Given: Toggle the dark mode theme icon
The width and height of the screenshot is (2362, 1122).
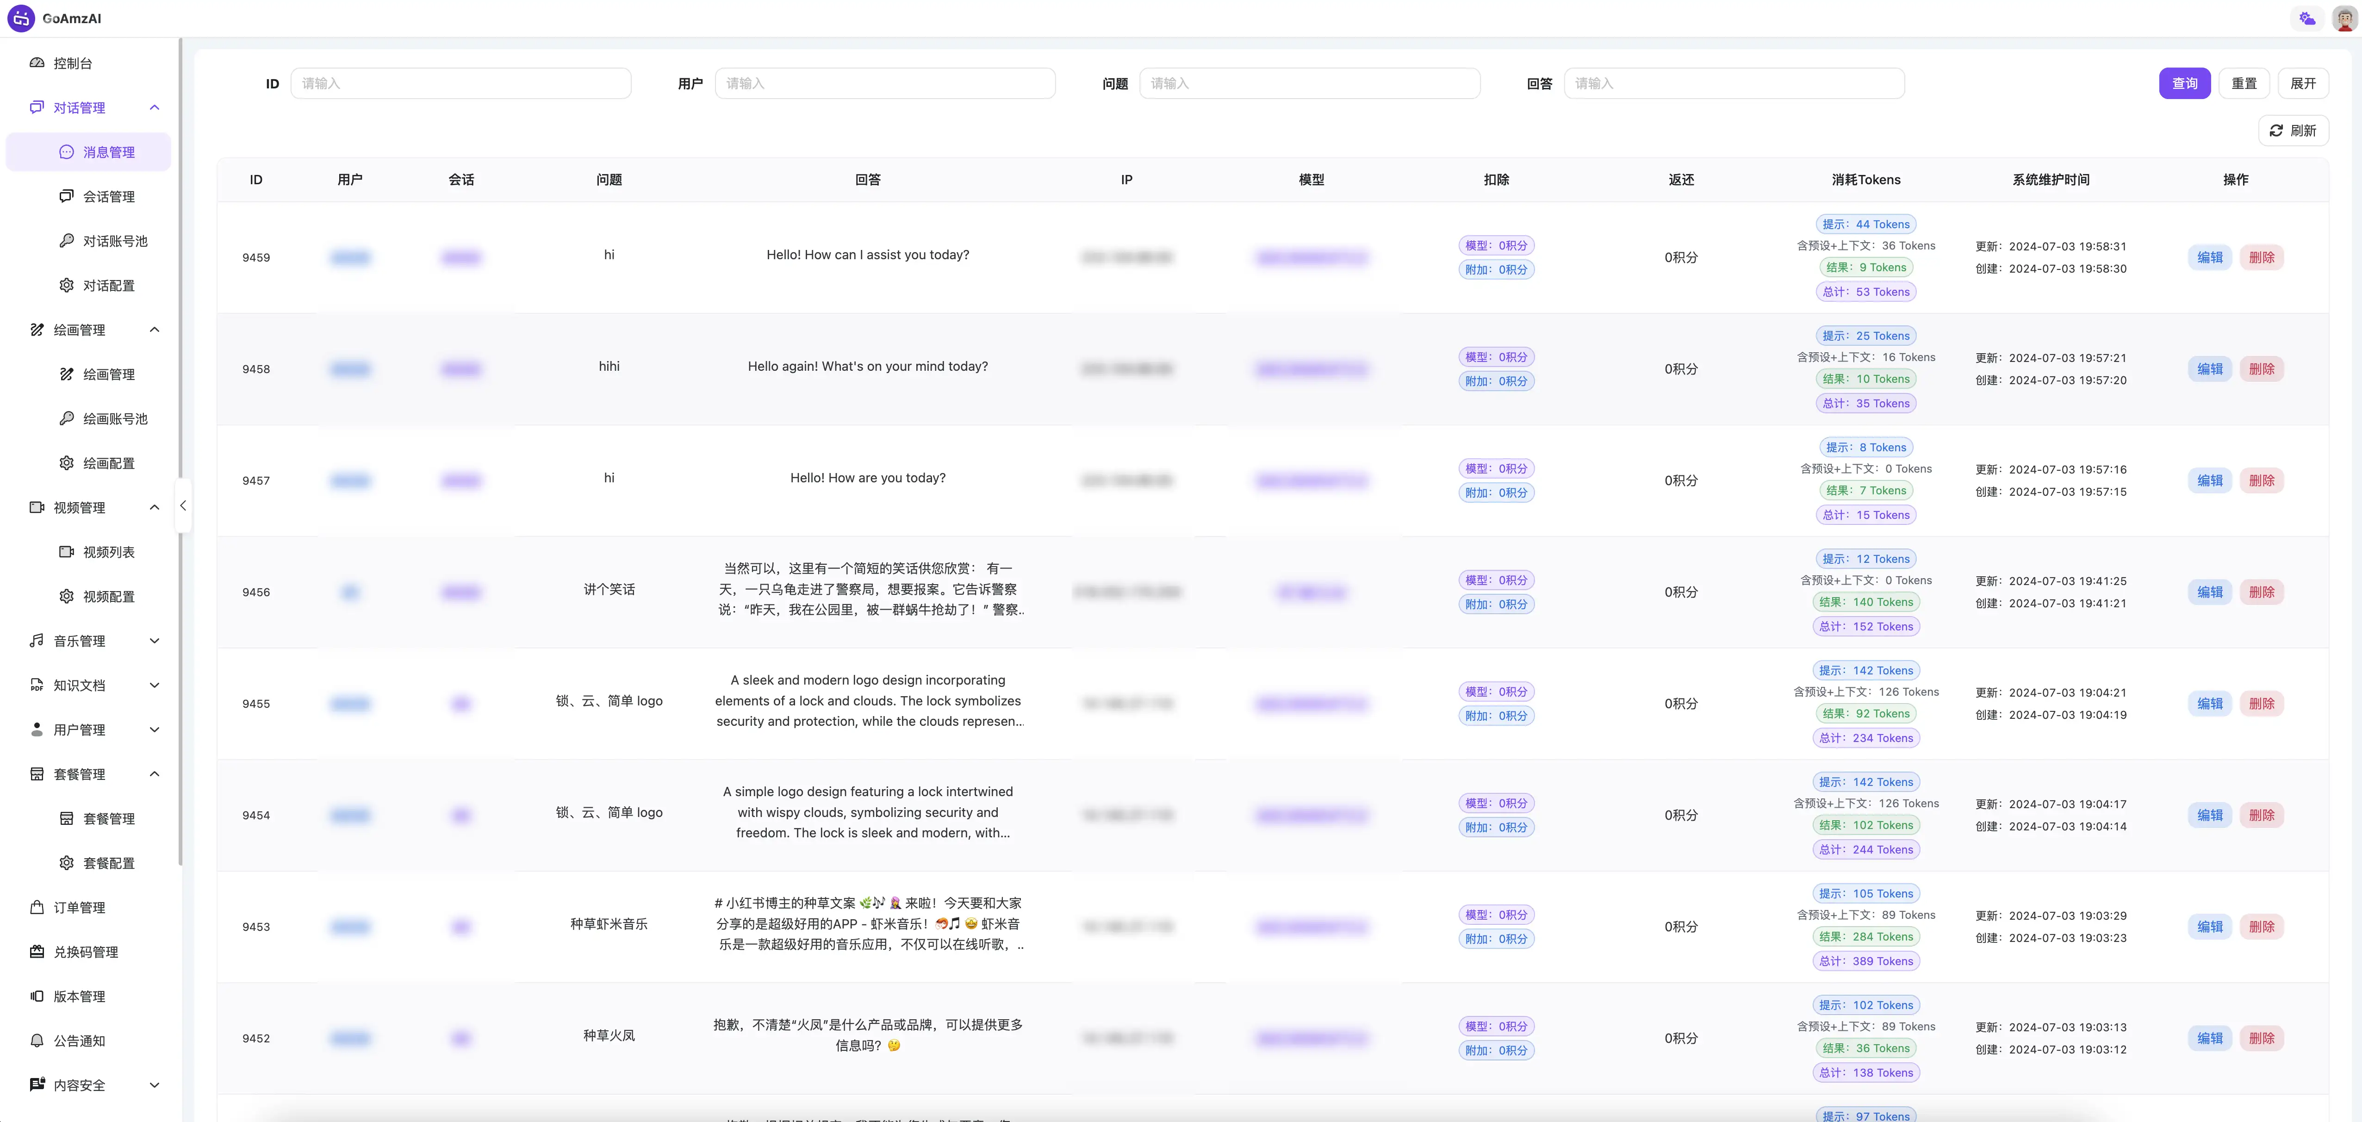Looking at the screenshot, I should coord(2307,19).
